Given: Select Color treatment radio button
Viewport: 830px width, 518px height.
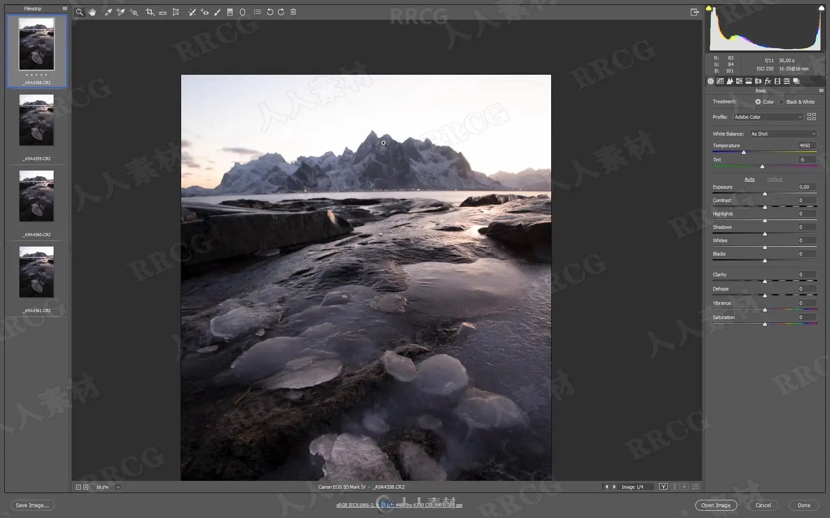Looking at the screenshot, I should click(x=758, y=102).
